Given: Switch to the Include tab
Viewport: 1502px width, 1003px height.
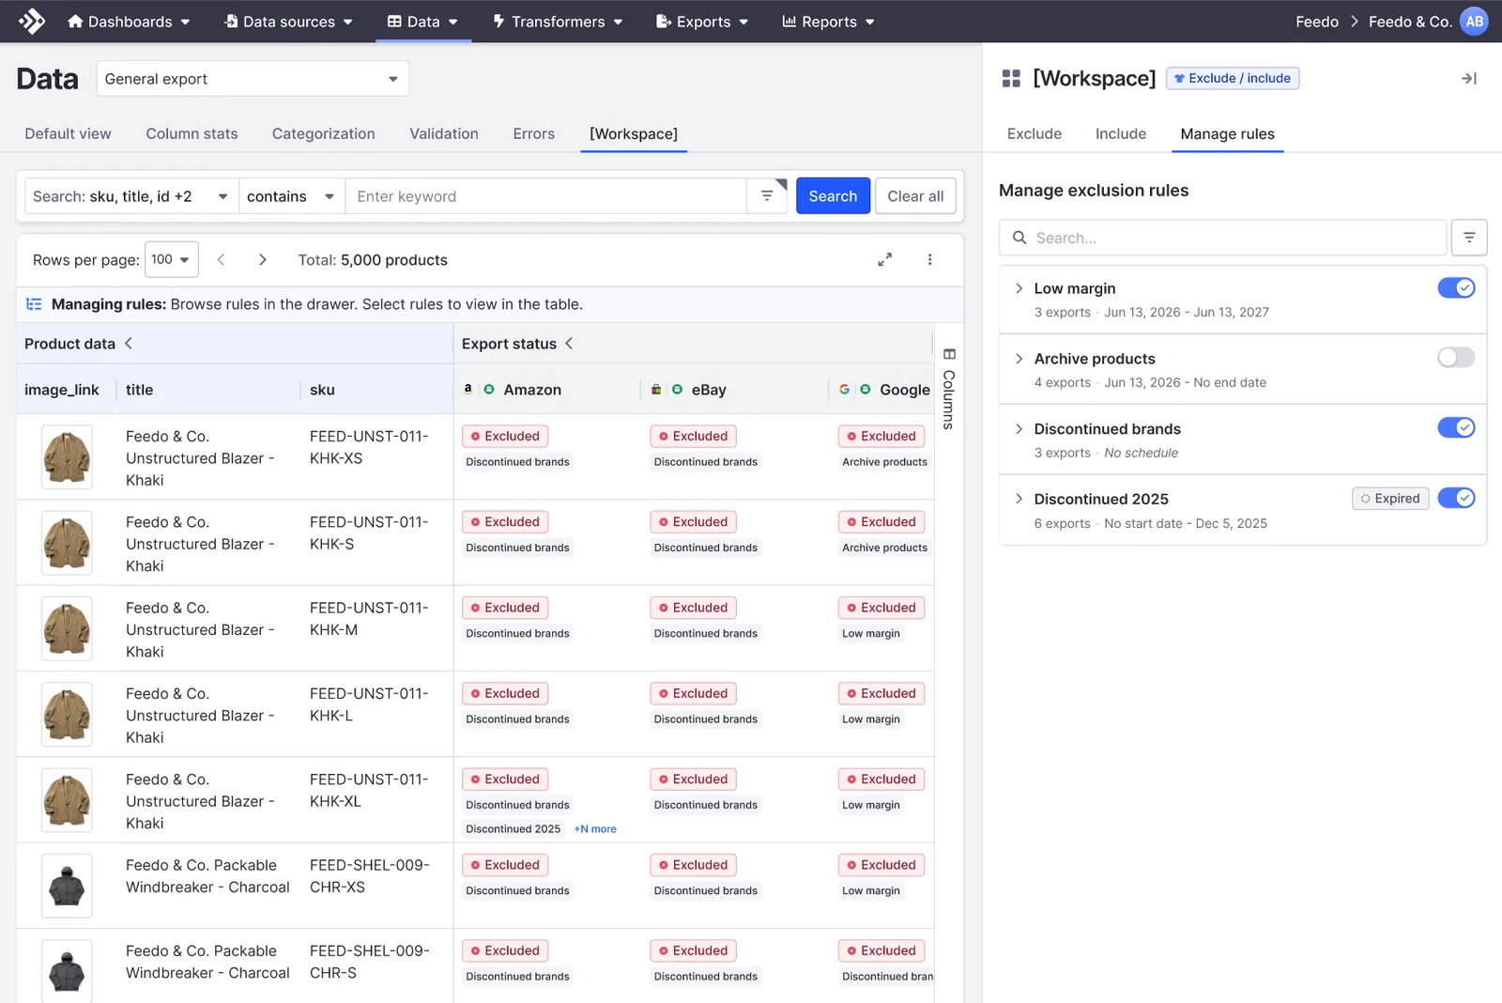Looking at the screenshot, I should 1121,134.
